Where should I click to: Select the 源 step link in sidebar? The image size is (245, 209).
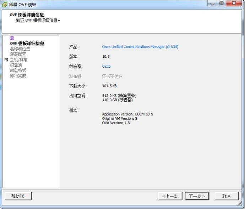(12, 38)
